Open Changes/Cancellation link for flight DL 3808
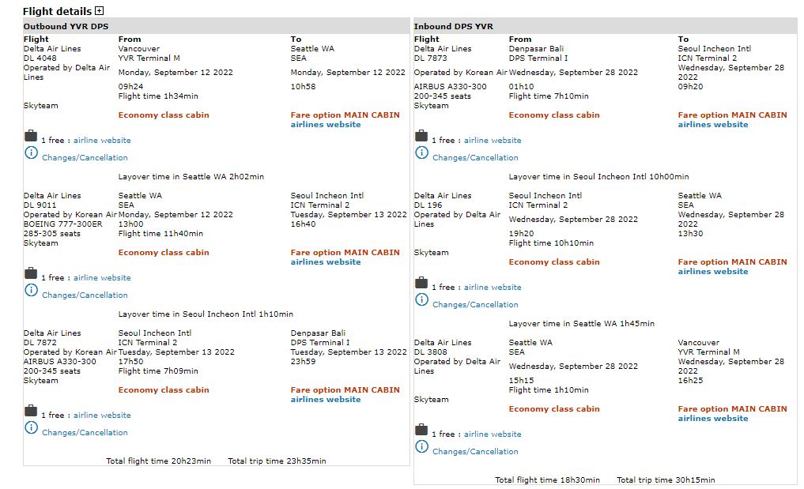804x489 pixels. point(475,452)
